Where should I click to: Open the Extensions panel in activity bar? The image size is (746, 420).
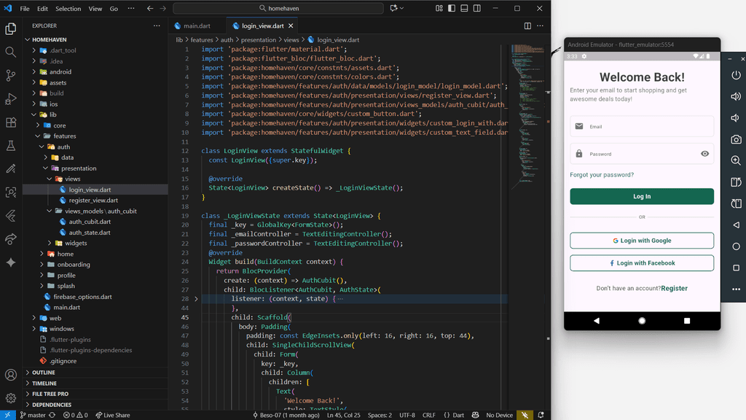[11, 122]
